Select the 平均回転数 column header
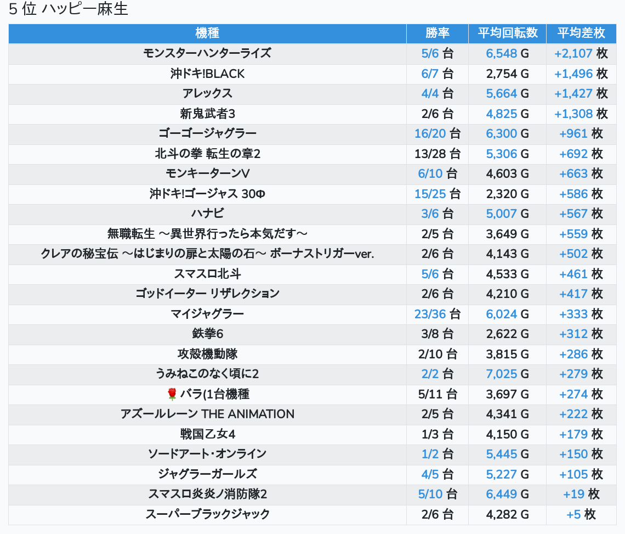This screenshot has width=625, height=534. pyautogui.click(x=507, y=33)
